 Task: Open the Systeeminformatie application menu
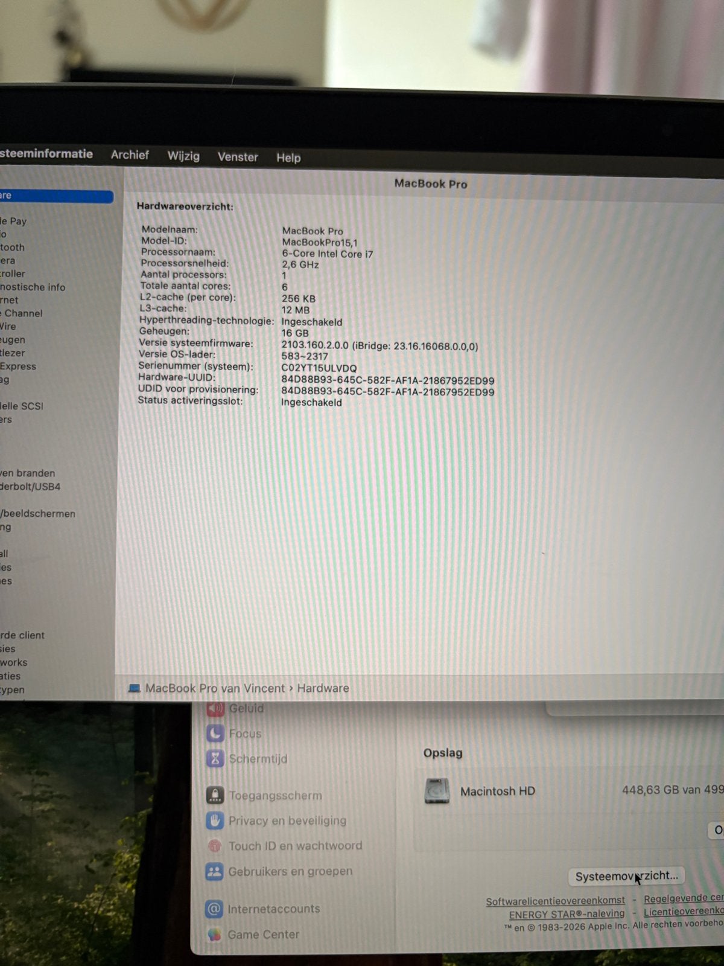[x=46, y=153]
